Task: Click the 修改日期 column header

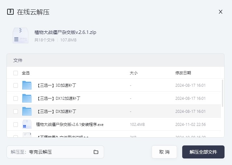Action: point(183,73)
